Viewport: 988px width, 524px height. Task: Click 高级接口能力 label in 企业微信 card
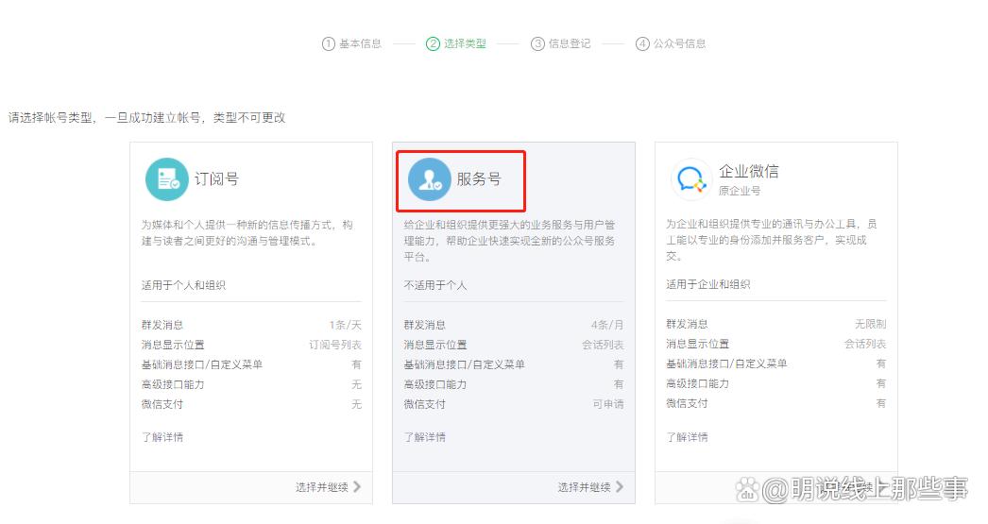tap(697, 383)
